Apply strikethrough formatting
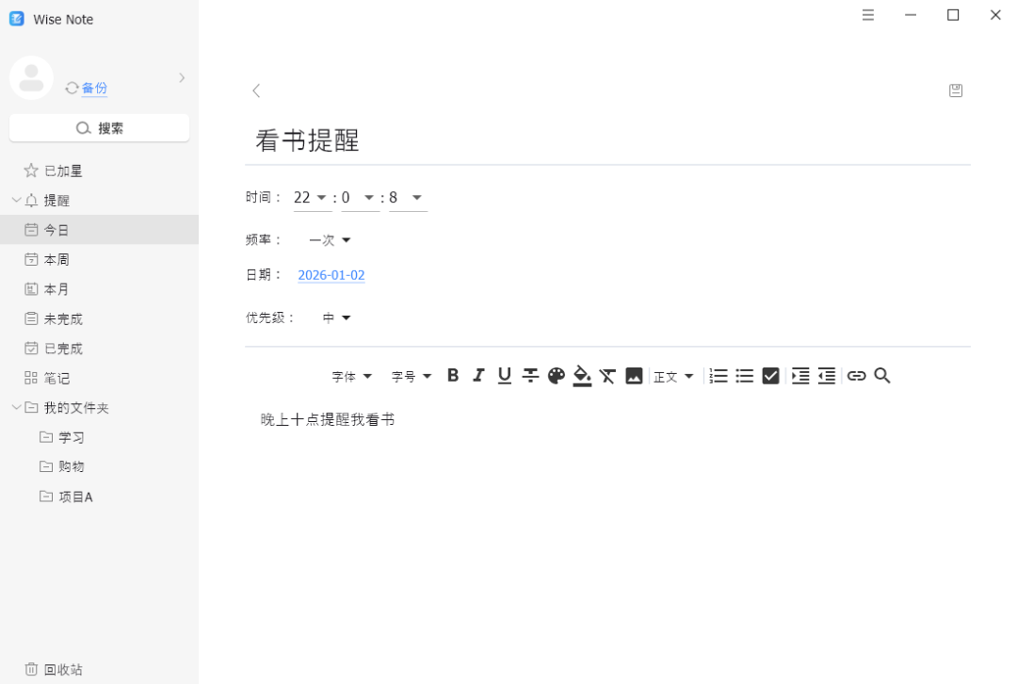The image size is (1017, 684). [x=530, y=375]
